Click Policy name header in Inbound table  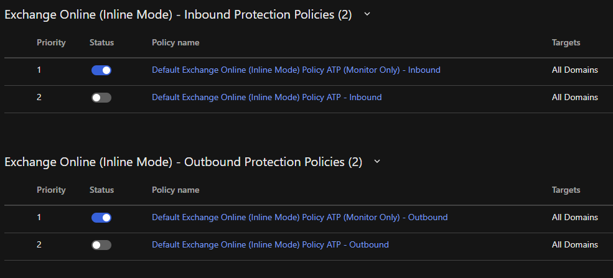tap(175, 43)
